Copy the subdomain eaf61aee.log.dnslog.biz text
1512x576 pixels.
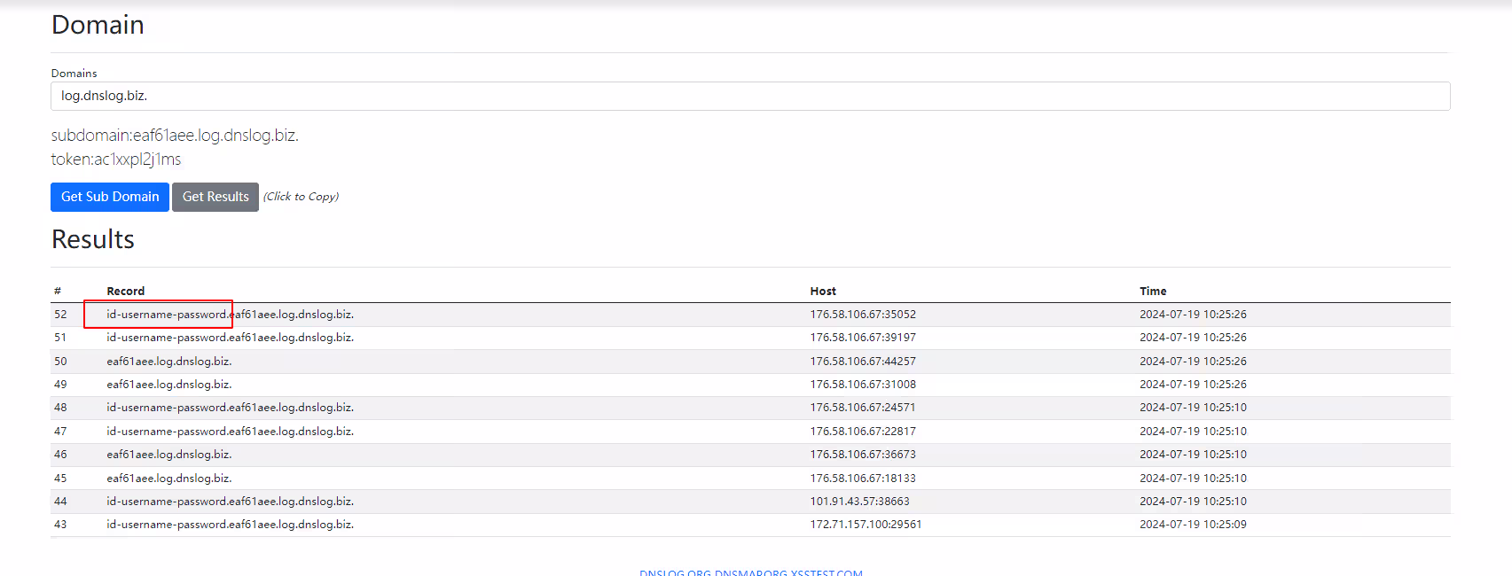pyautogui.click(x=175, y=136)
